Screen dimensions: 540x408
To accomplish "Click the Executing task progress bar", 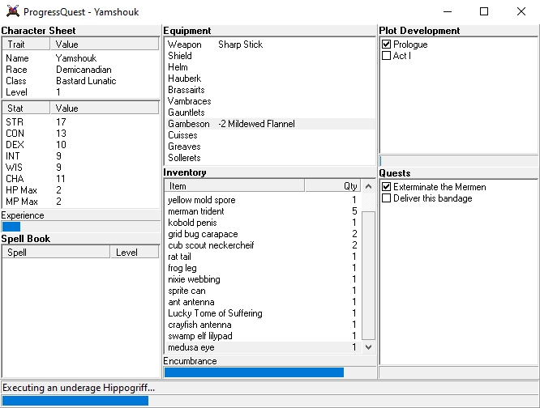I will click(270, 401).
